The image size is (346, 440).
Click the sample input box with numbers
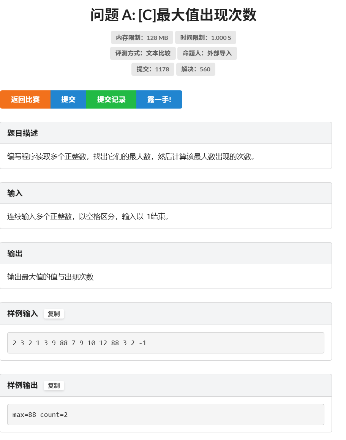tap(166, 343)
